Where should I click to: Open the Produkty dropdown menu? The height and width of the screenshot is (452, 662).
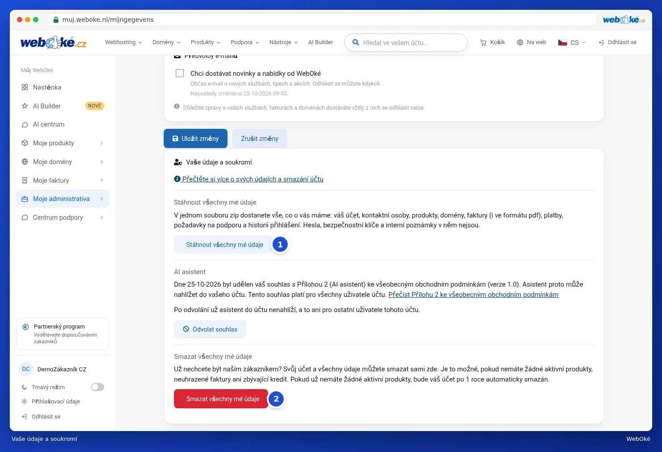[205, 42]
